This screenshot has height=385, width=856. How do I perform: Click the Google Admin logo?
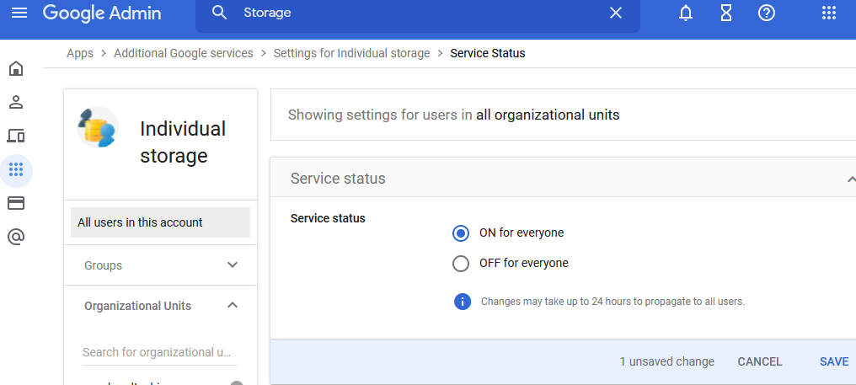(x=102, y=13)
